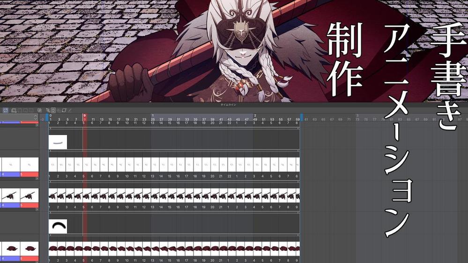468x263 pixels.
Task: Click cel number 10 under sketch track
Action: click(x=127, y=176)
